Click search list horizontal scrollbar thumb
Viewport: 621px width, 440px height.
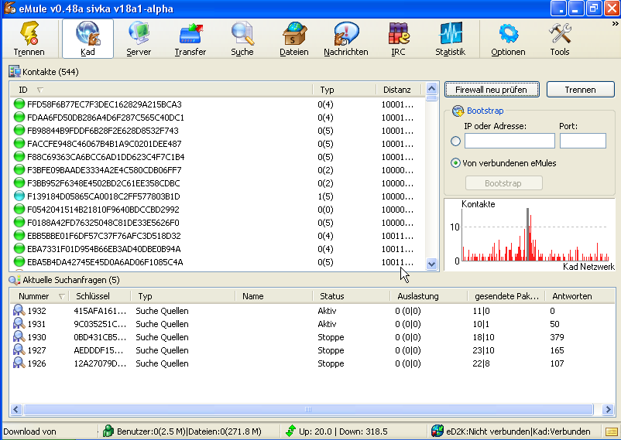[x=308, y=409]
